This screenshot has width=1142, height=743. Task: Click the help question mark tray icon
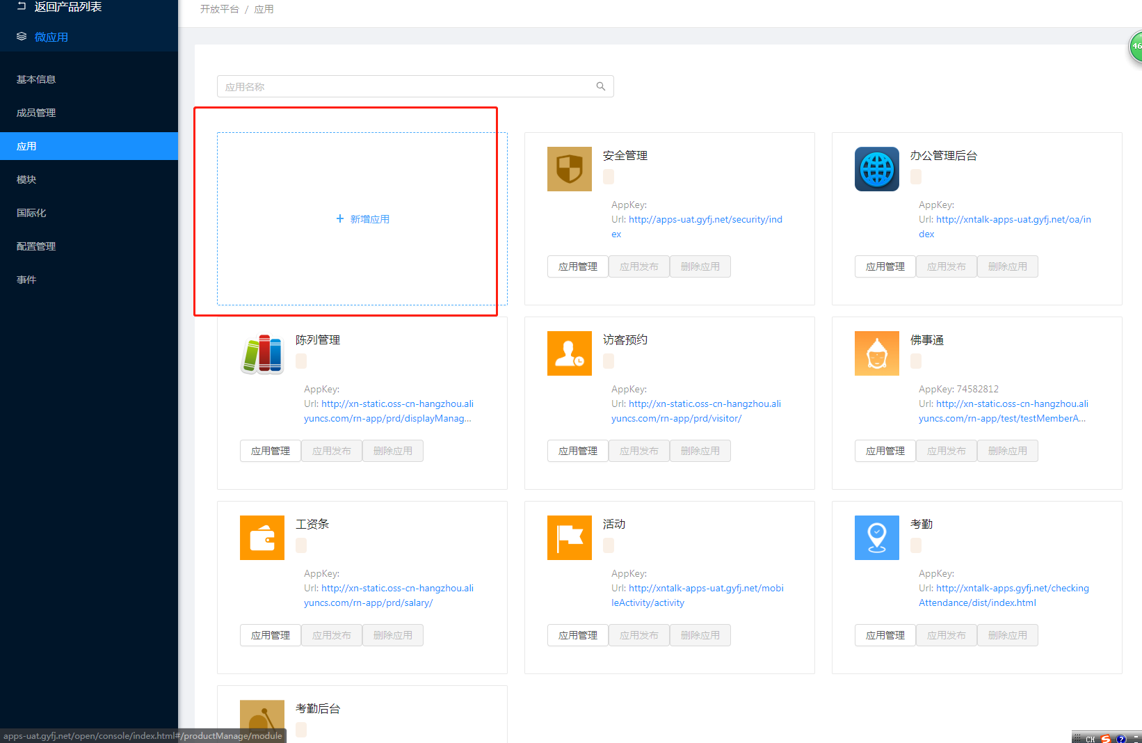coord(1120,738)
